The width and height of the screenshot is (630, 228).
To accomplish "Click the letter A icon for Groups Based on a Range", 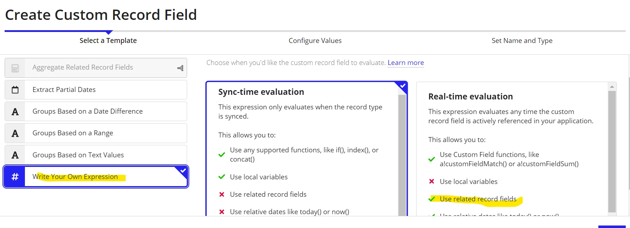I will (15, 134).
